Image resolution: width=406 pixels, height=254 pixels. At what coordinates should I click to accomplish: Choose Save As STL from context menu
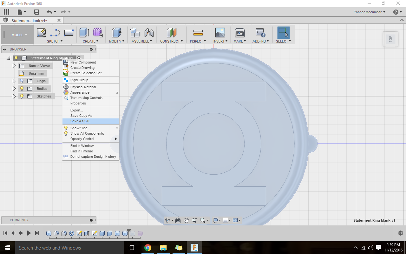(91, 121)
